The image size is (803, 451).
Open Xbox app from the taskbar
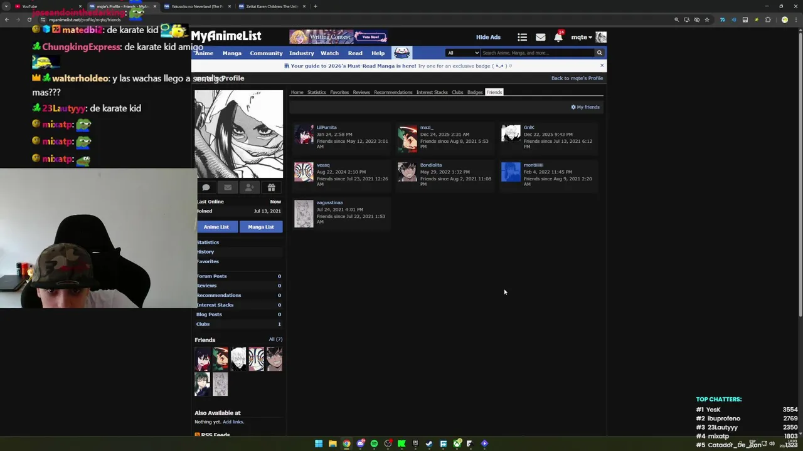point(457,443)
